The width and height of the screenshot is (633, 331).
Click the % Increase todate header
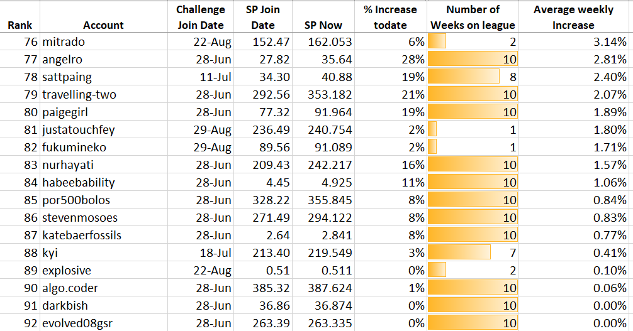[390, 17]
